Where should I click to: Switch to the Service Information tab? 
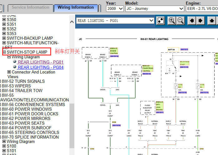[x=30, y=7]
